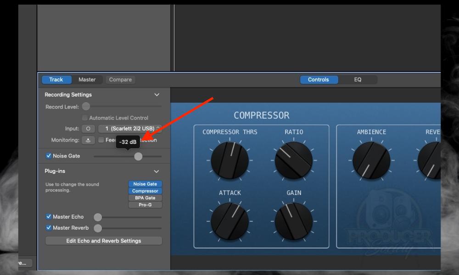Switch to the EQ tab
459x275 pixels.
pyautogui.click(x=358, y=79)
